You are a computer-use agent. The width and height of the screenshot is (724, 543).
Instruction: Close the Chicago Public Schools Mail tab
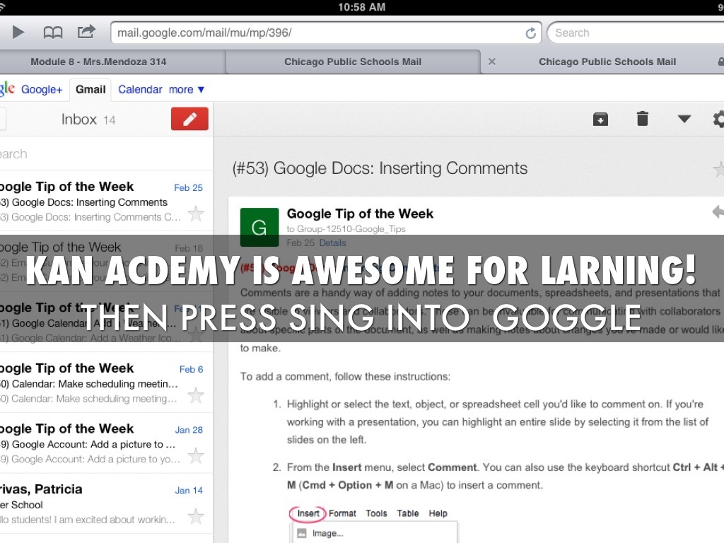click(x=492, y=62)
